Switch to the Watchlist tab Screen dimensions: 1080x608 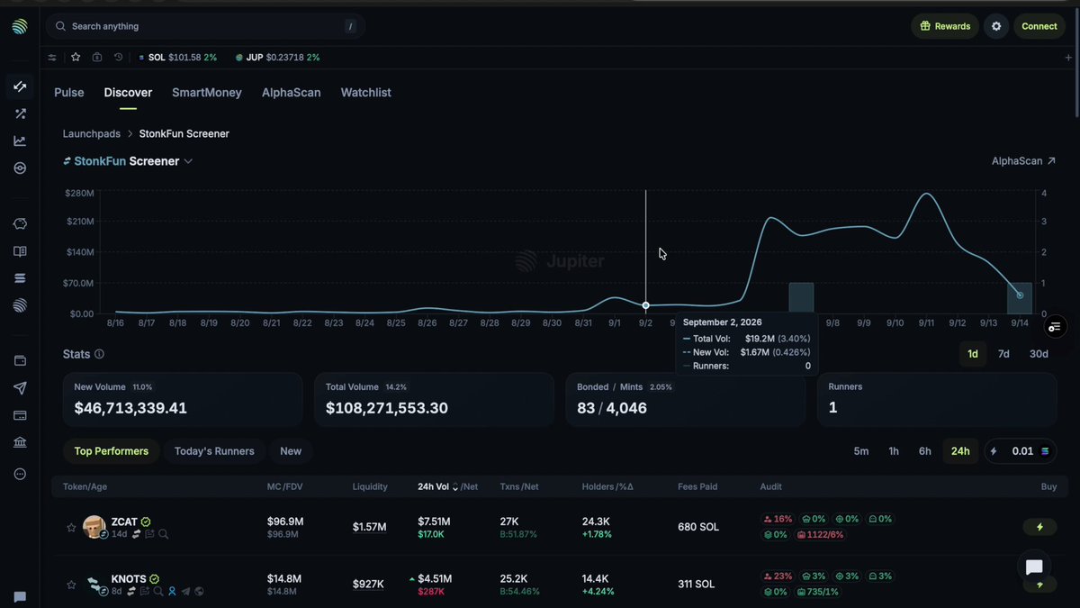(365, 93)
